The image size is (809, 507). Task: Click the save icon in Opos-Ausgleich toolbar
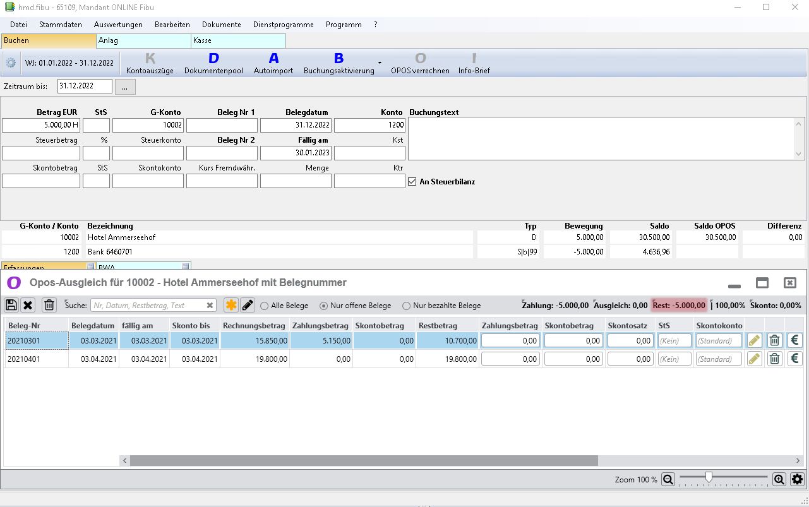click(x=11, y=306)
